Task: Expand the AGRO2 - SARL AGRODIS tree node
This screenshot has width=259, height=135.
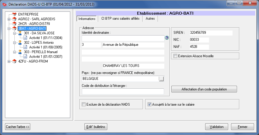Action: point(9,19)
